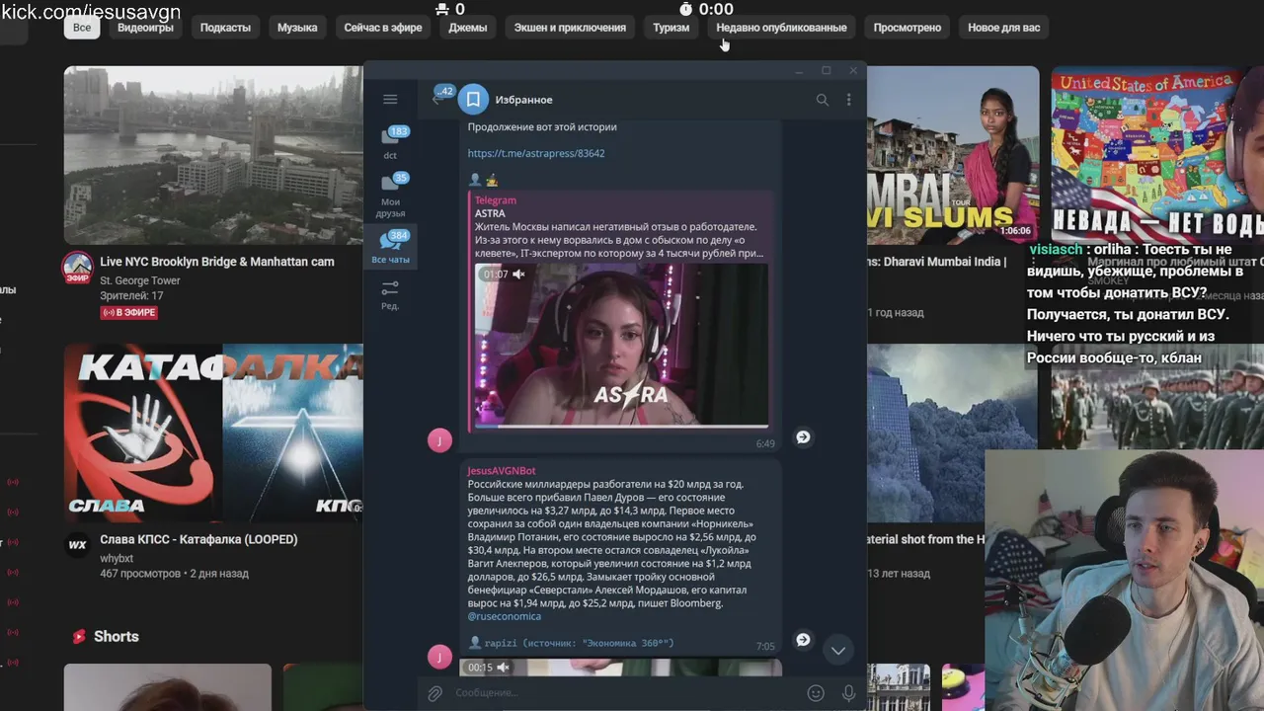
Task: Unmute the 00:15 video
Action: tap(503, 668)
